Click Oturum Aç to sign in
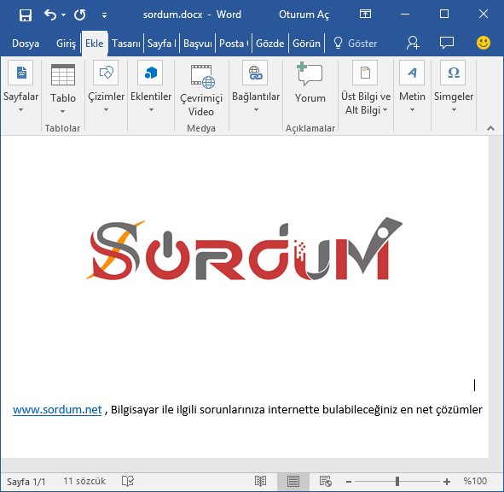Screen dimensions: 504x492 (304, 15)
